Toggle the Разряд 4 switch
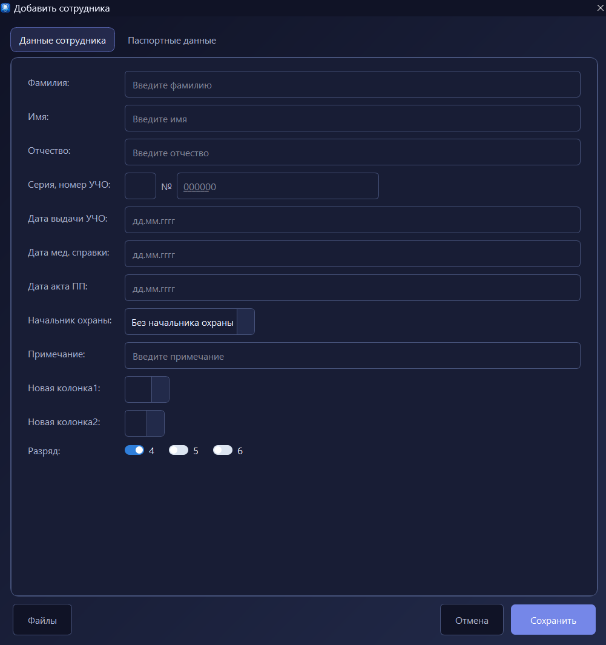606x645 pixels. [x=134, y=450]
